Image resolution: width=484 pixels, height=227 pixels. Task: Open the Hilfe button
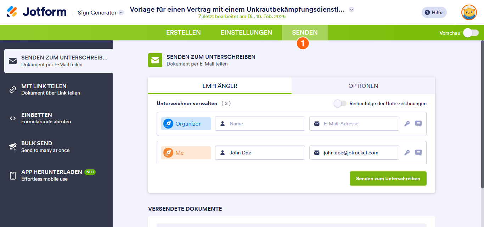point(434,12)
